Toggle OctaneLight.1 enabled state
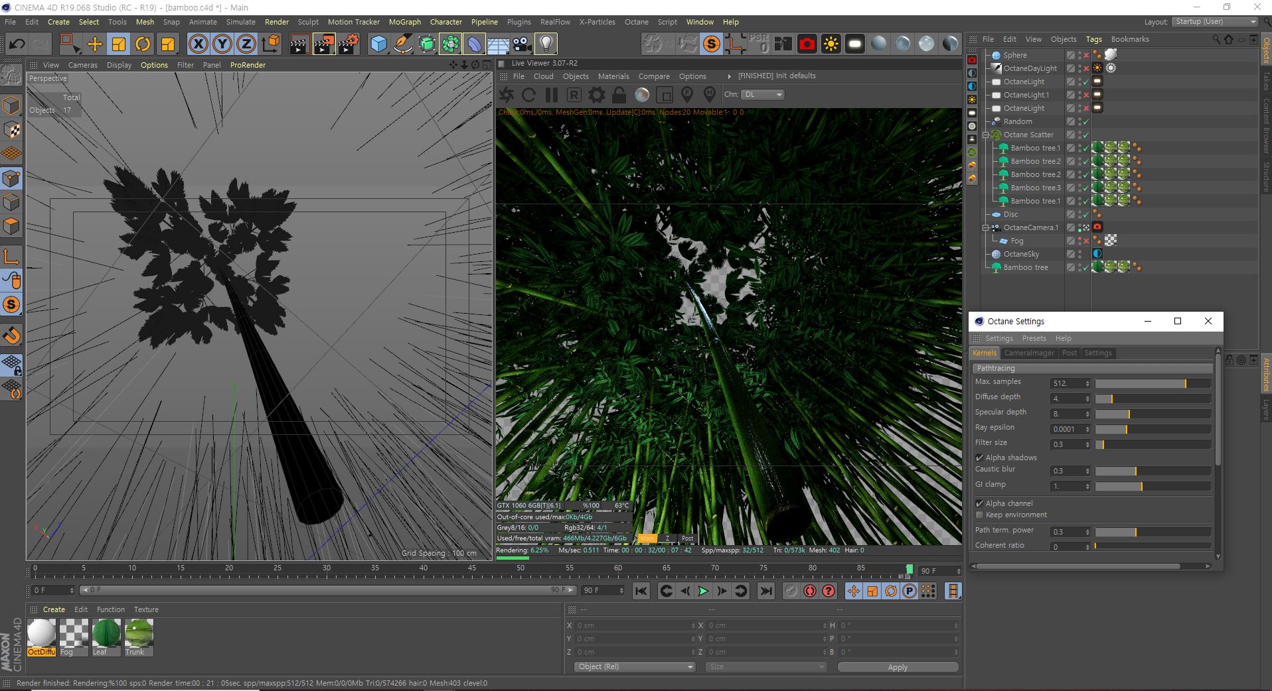Image resolution: width=1272 pixels, height=691 pixels. tap(1086, 95)
